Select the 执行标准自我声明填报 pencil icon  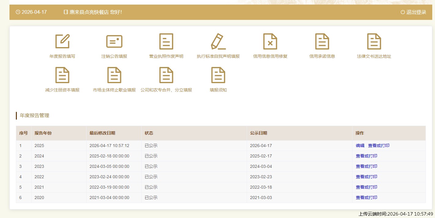[x=218, y=42]
